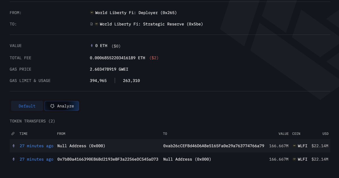Switch to the Analyze tab

pyautogui.click(x=62, y=106)
